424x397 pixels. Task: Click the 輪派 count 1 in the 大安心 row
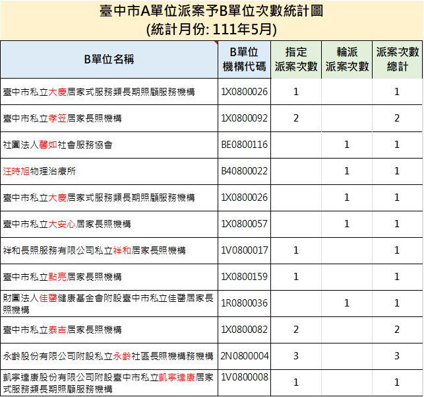[x=347, y=224]
